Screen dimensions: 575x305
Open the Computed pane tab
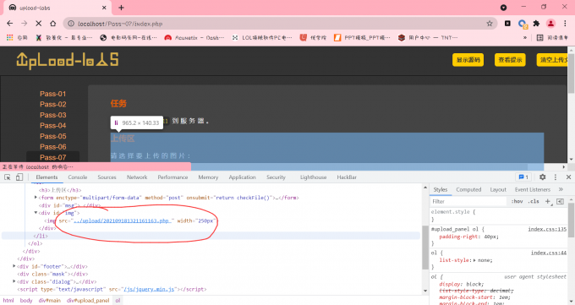pos(468,189)
